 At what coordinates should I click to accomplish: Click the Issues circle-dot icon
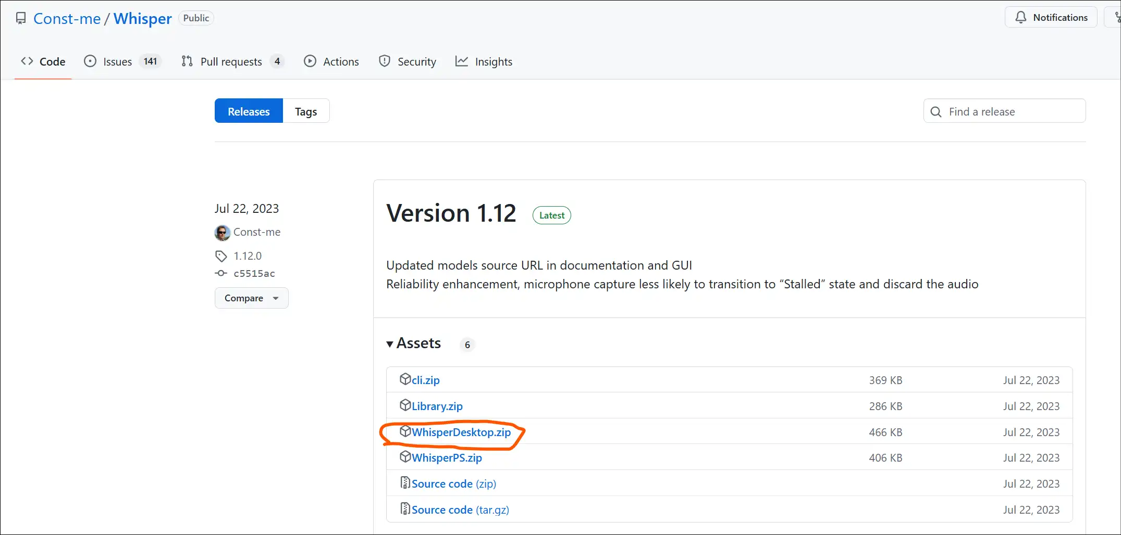(x=90, y=61)
